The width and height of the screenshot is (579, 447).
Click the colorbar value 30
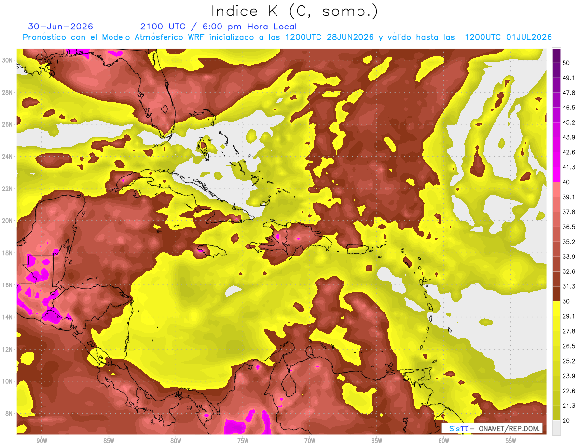[566, 301]
